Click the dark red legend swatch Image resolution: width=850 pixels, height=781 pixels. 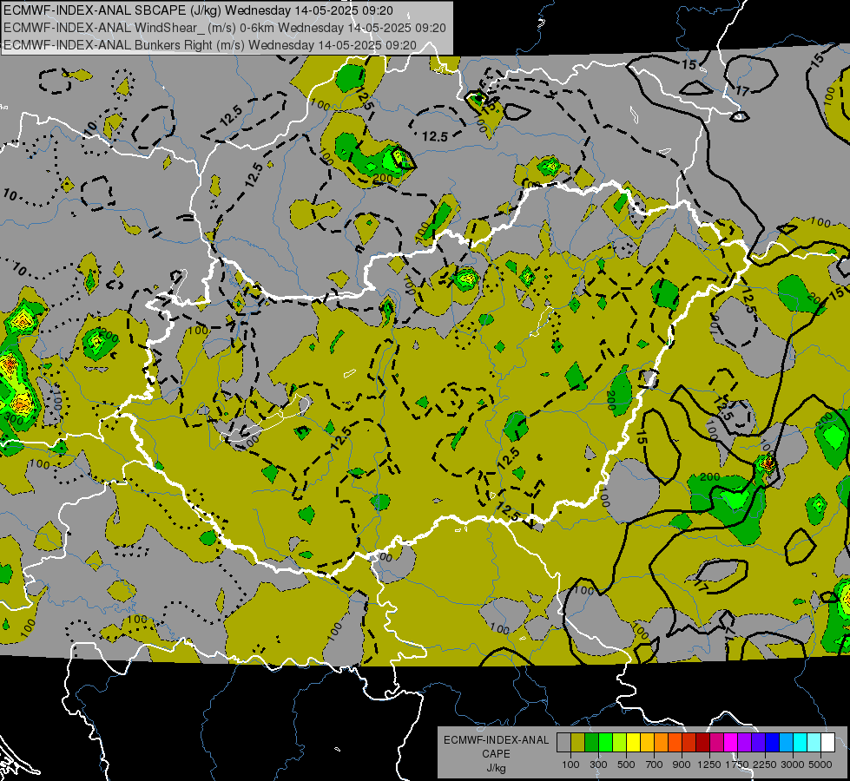pyautogui.click(x=702, y=743)
